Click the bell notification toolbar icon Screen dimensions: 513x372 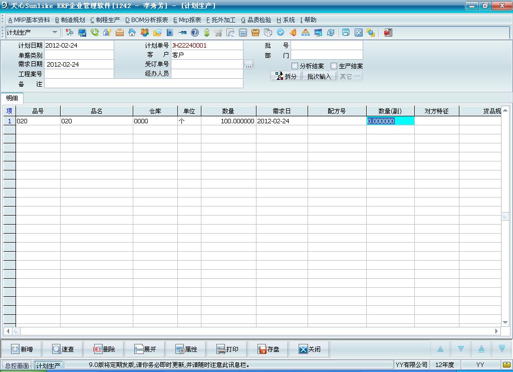click(293, 33)
